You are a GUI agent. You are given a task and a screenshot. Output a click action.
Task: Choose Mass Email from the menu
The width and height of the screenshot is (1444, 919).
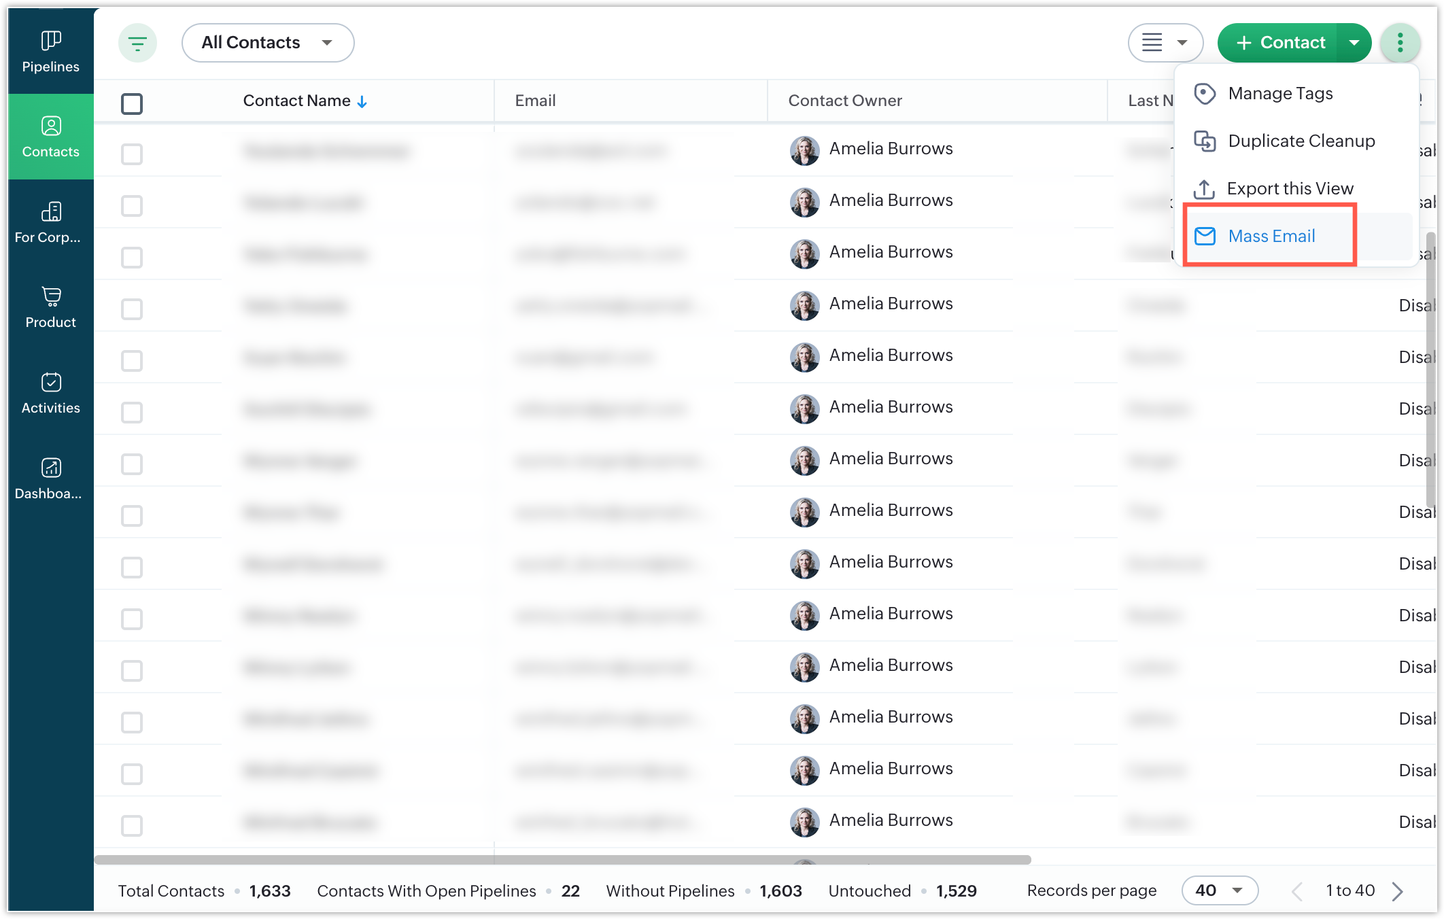(1271, 236)
